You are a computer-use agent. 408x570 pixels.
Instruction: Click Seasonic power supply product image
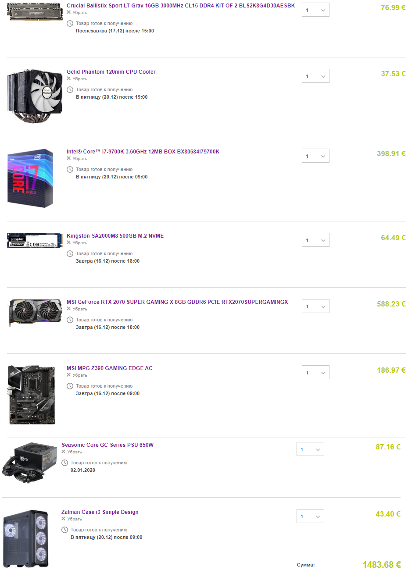[x=29, y=463]
